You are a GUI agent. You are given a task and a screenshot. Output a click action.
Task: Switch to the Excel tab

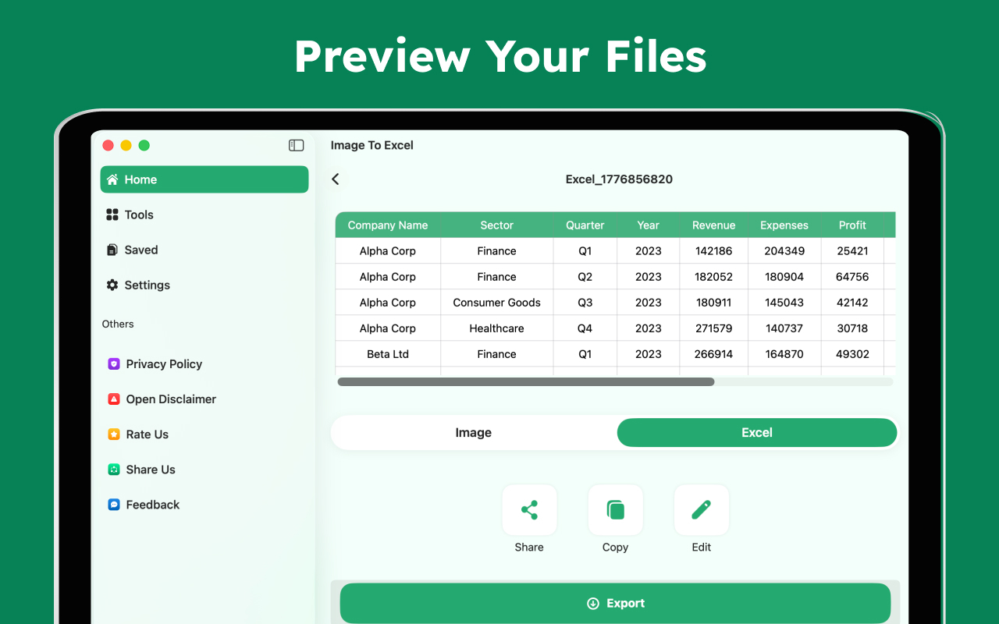[x=757, y=433]
